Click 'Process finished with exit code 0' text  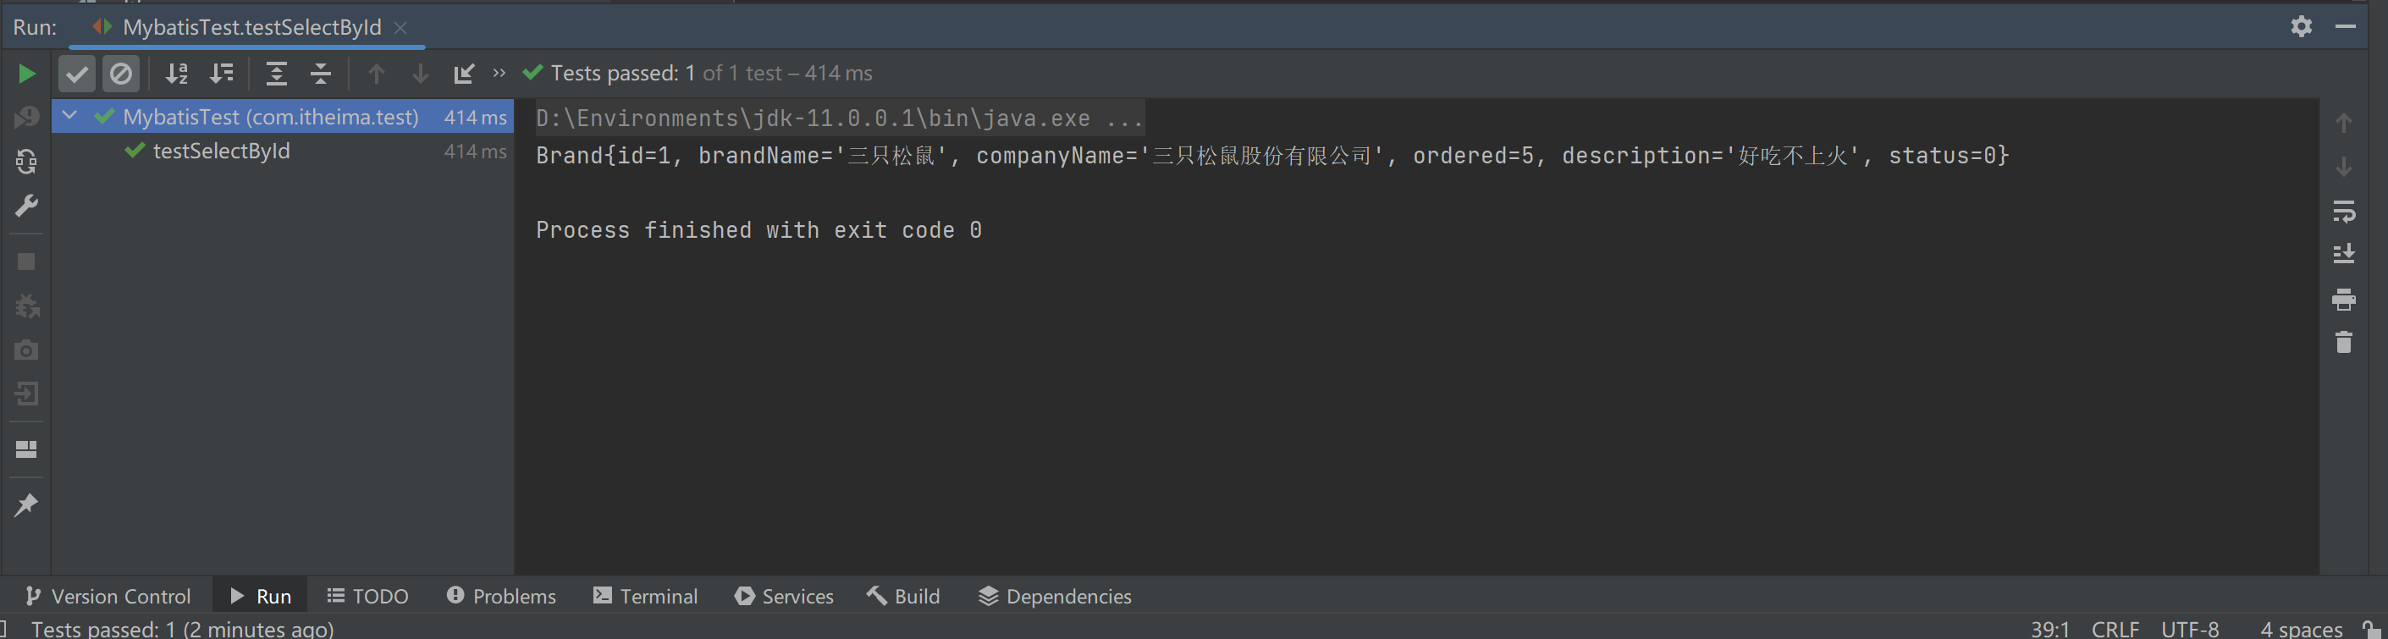pos(758,230)
